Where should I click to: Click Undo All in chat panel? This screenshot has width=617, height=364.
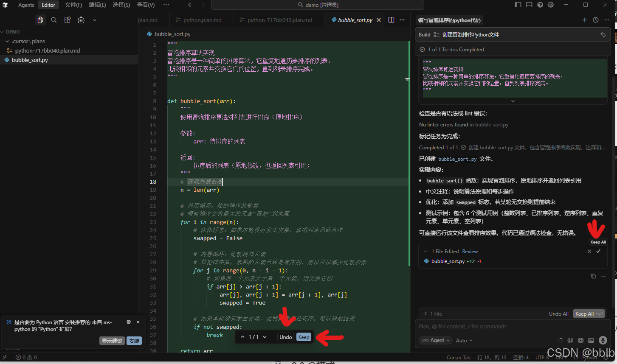[558, 314]
